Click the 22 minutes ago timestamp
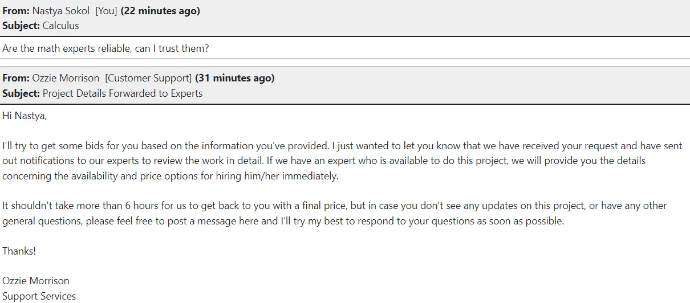Viewport: 690px width, 303px height. coord(160,11)
